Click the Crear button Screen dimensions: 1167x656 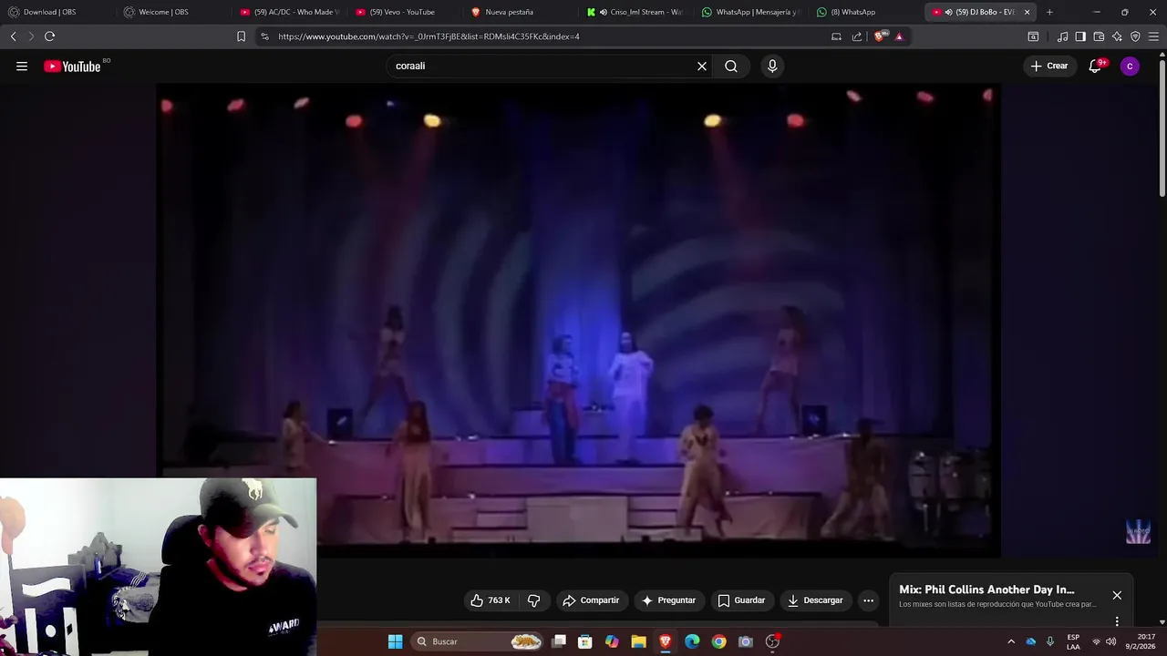tap(1048, 66)
